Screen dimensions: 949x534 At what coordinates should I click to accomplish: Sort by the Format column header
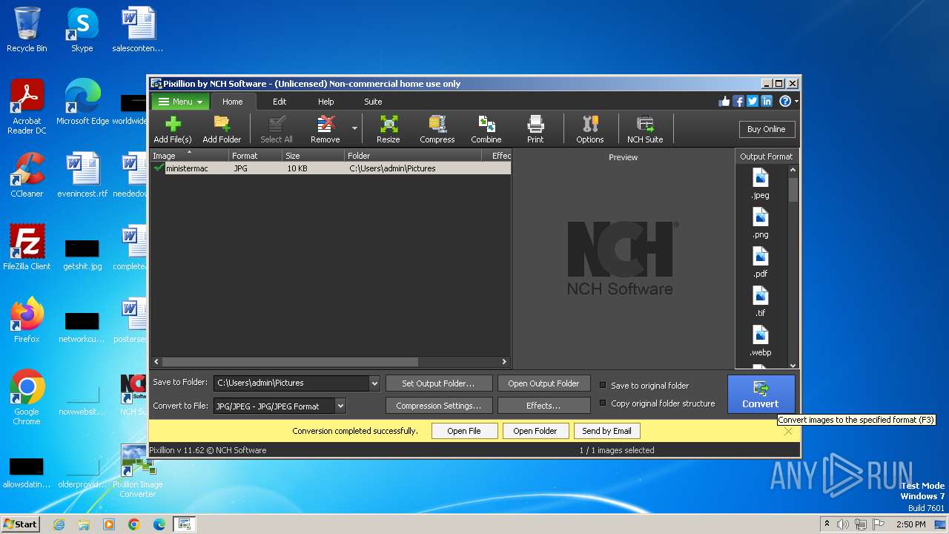(x=254, y=156)
